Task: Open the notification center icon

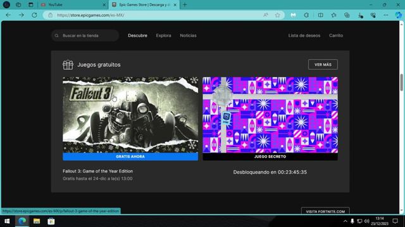Action: coord(395,221)
